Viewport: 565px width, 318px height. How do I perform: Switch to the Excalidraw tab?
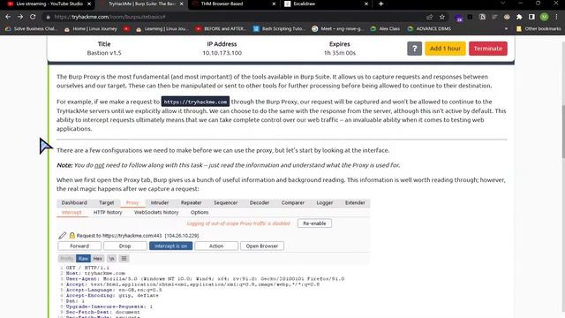[x=326, y=4]
